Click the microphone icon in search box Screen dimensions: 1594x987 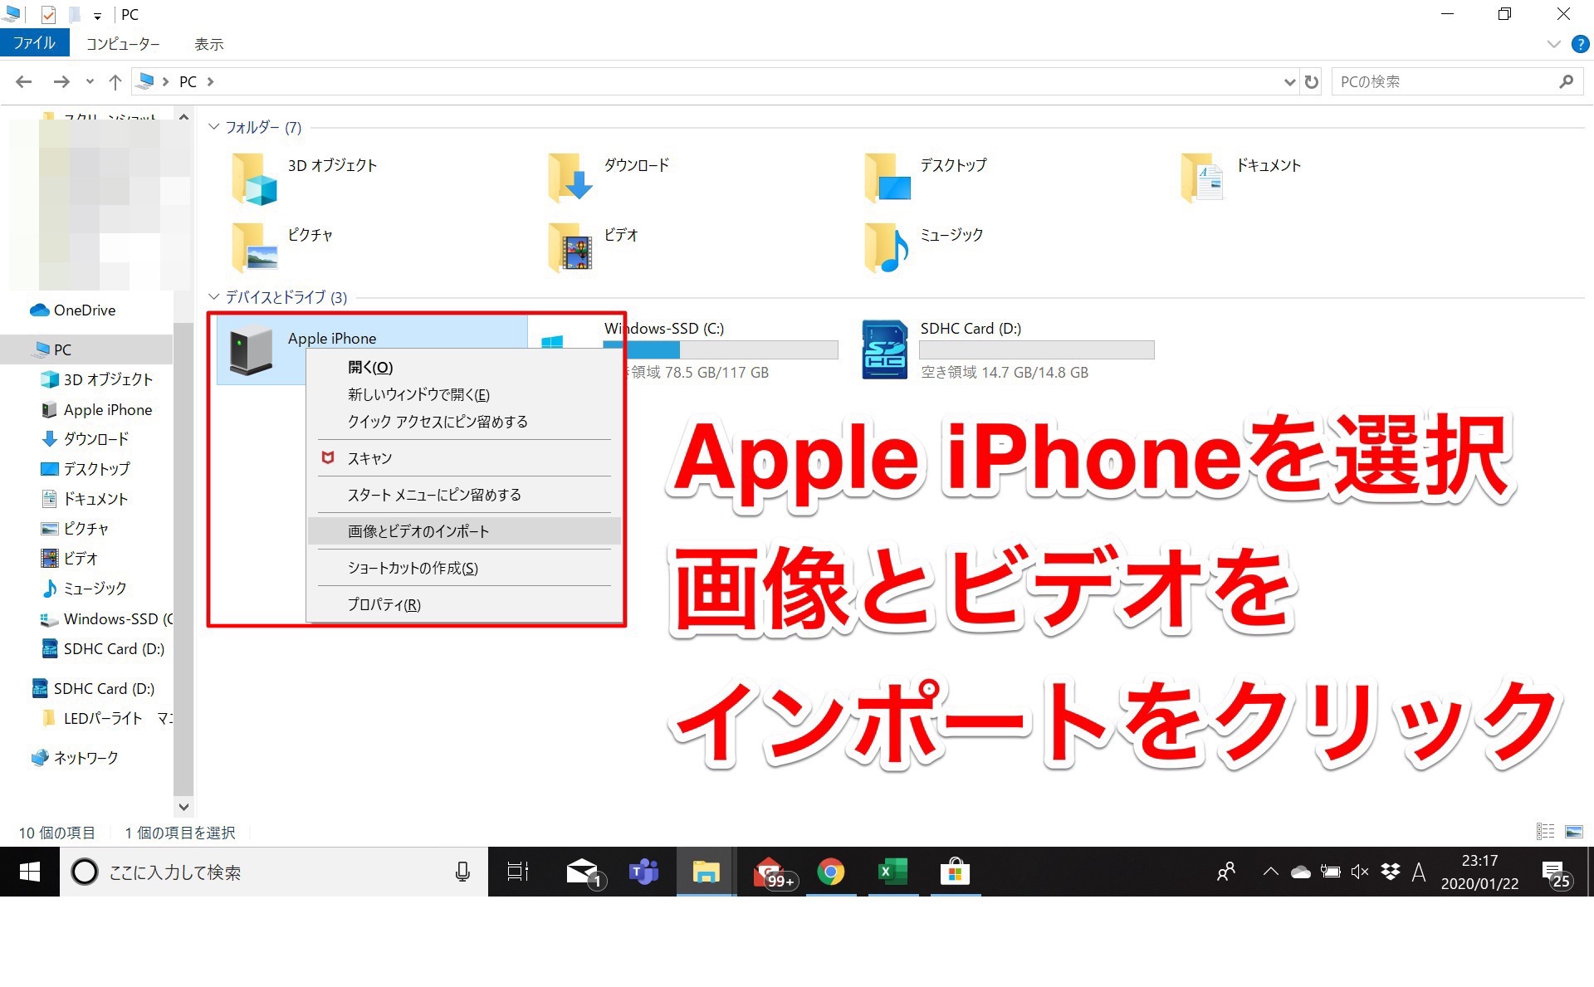click(x=463, y=872)
